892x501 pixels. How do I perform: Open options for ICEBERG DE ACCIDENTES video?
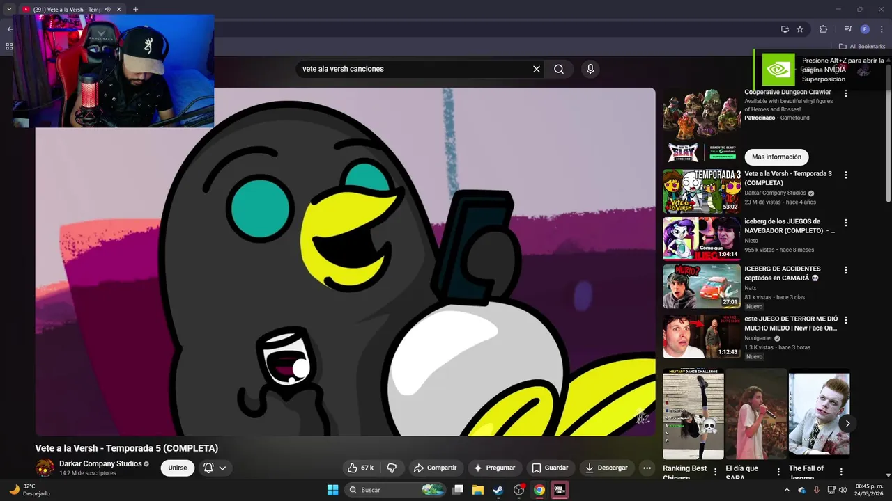point(846,270)
